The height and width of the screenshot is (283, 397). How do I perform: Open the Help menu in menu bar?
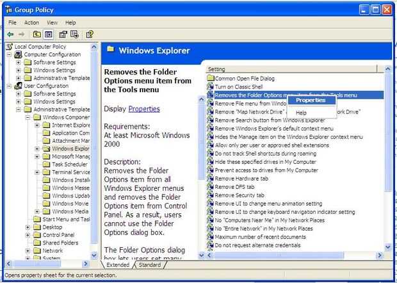pyautogui.click(x=70, y=23)
